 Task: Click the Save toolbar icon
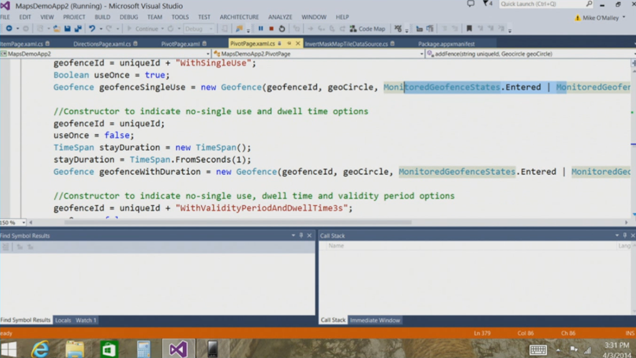(67, 29)
